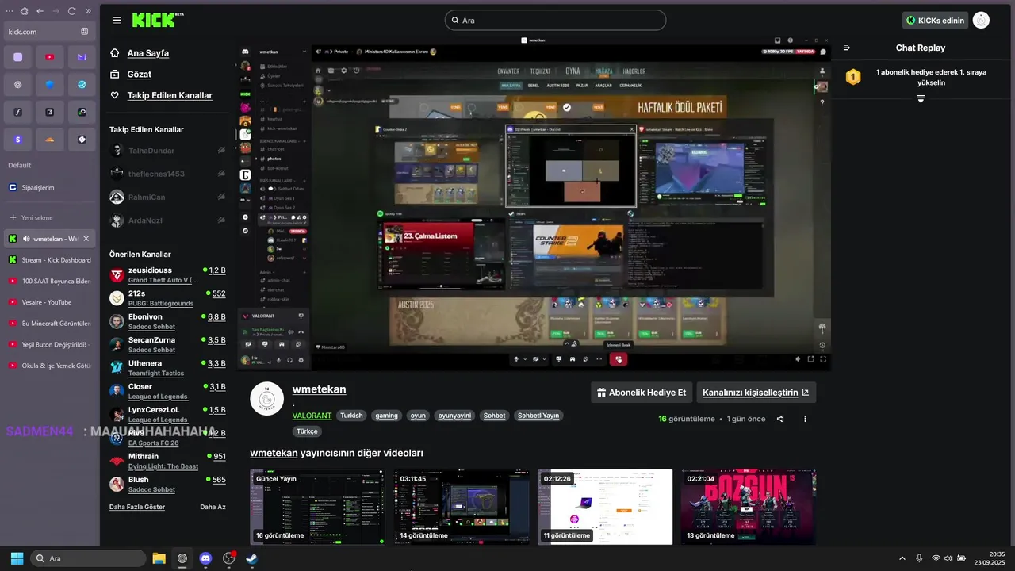Open the Kick hamburger menu
This screenshot has height=571, width=1015.
[x=117, y=20]
